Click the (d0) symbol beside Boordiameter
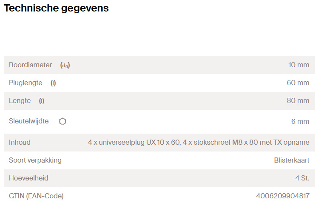The height and width of the screenshot is (206, 316). pyautogui.click(x=65, y=65)
